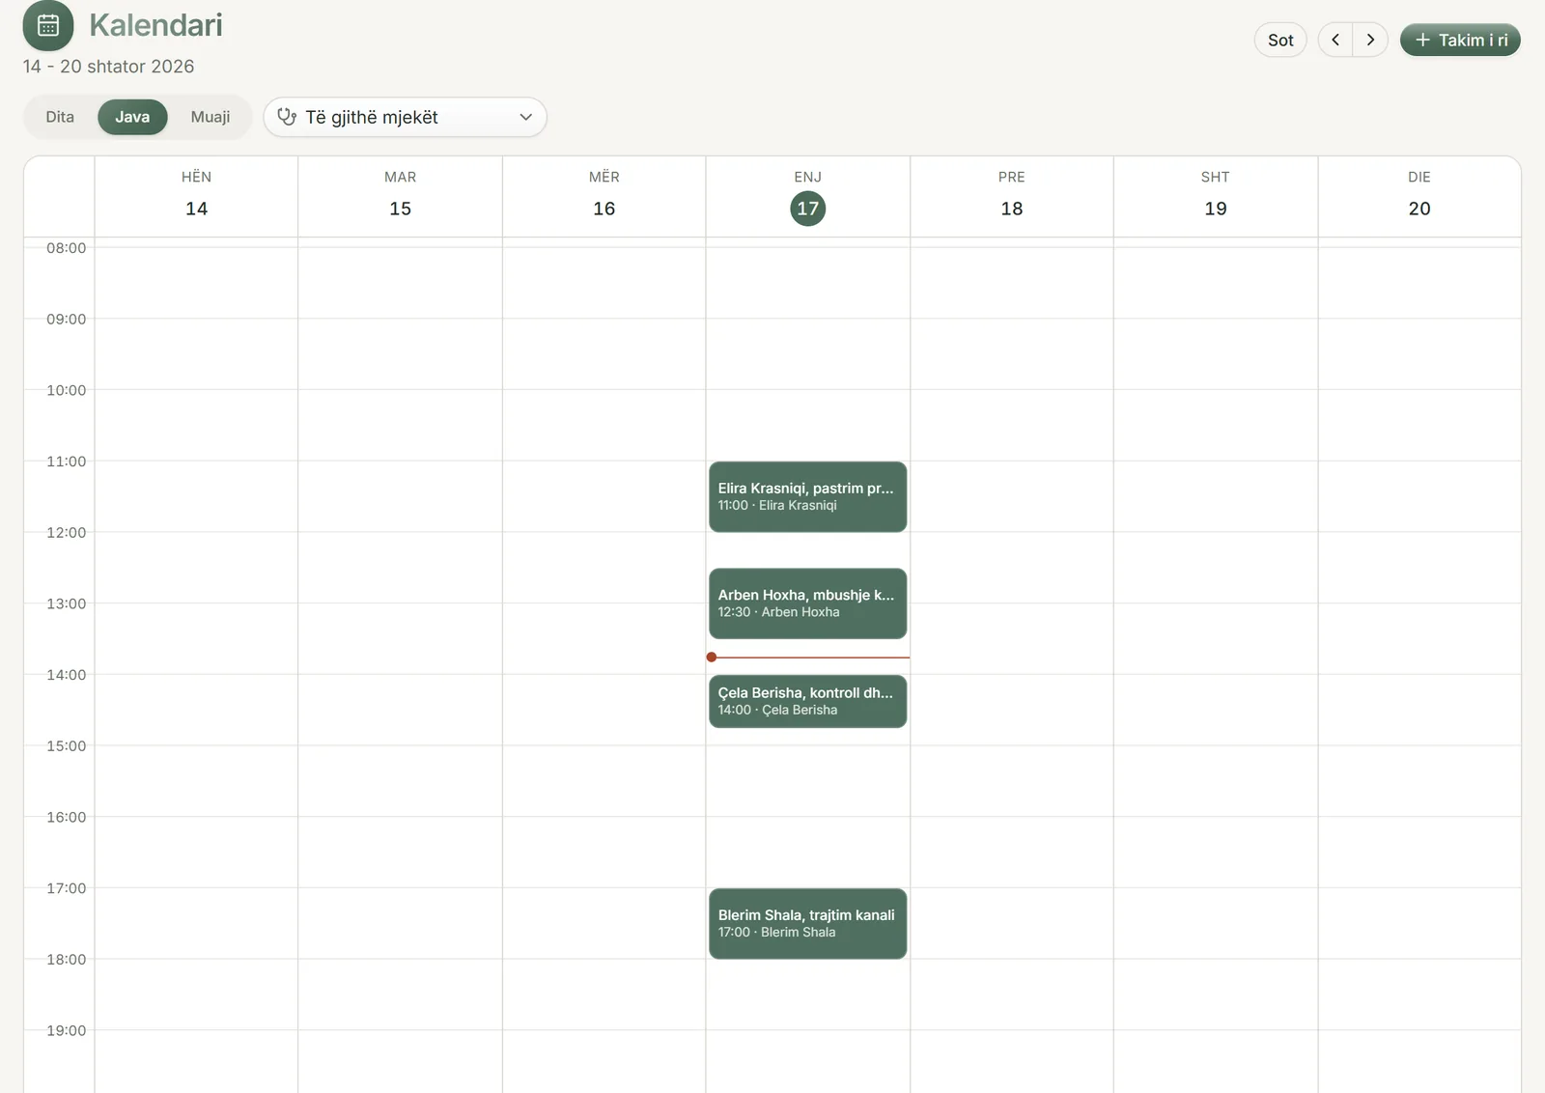Go to previous week with left chevron
The height and width of the screenshot is (1093, 1545).
coord(1335,40)
